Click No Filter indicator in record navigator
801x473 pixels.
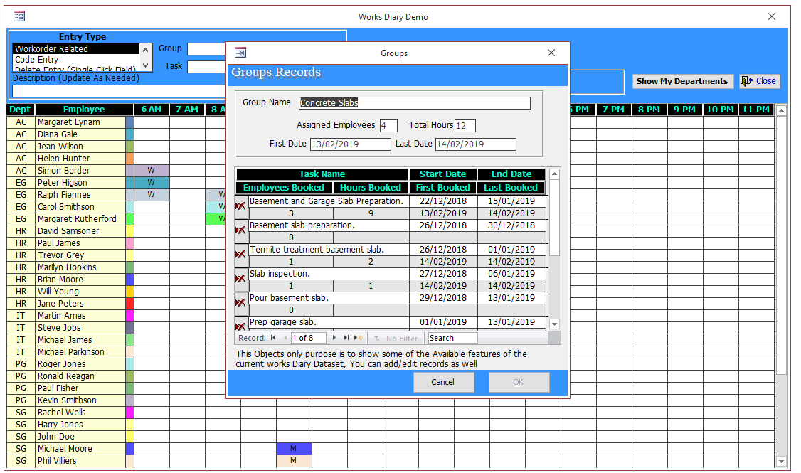click(396, 338)
